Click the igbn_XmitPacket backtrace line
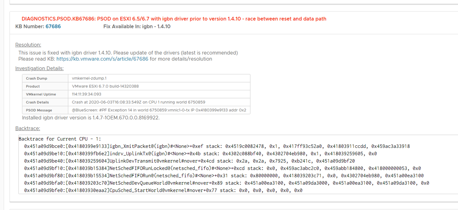Viewport: 458px width, 210px height. tap(217, 146)
